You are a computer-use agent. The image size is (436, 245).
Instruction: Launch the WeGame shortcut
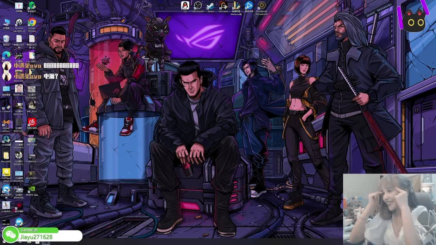click(x=223, y=6)
